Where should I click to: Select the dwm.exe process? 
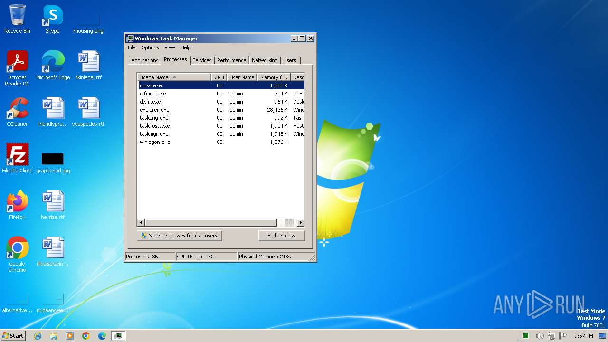(x=221, y=102)
